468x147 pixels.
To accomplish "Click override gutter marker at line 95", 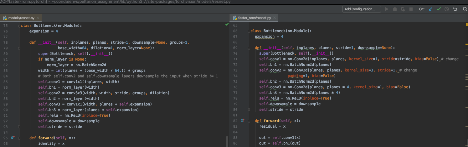I will click(x=13, y=137).
